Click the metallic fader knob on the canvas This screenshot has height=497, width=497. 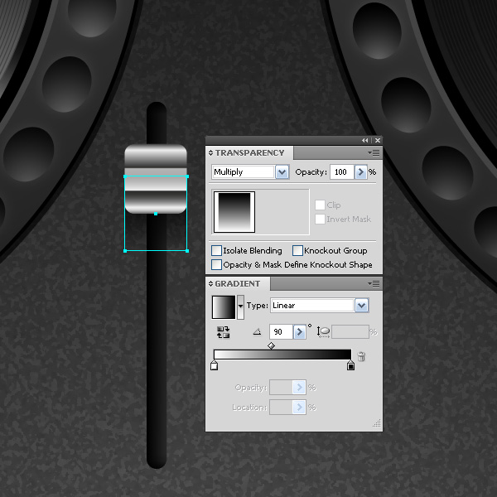156,179
